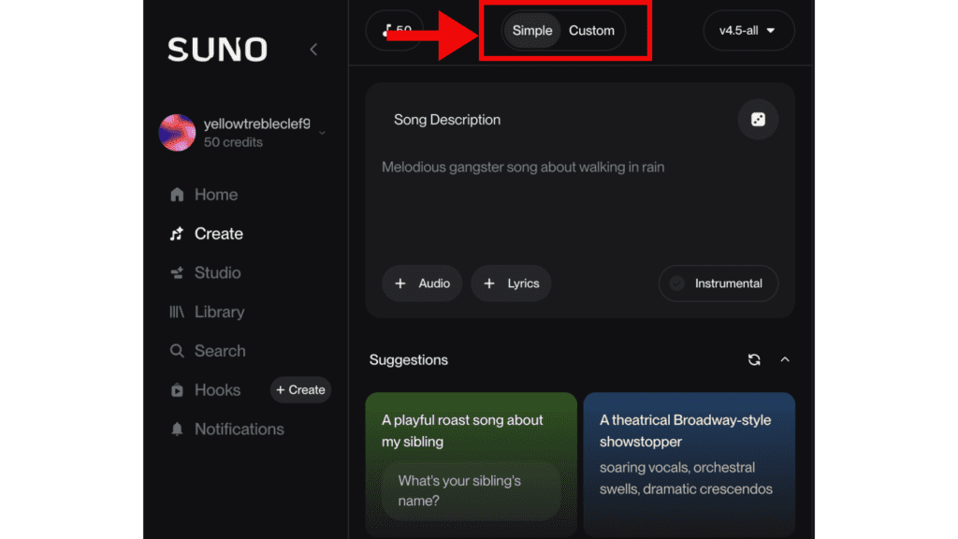Select Create in the sidebar menu

[x=218, y=234]
